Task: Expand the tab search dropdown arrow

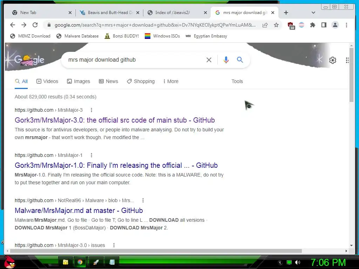Action: (313, 13)
